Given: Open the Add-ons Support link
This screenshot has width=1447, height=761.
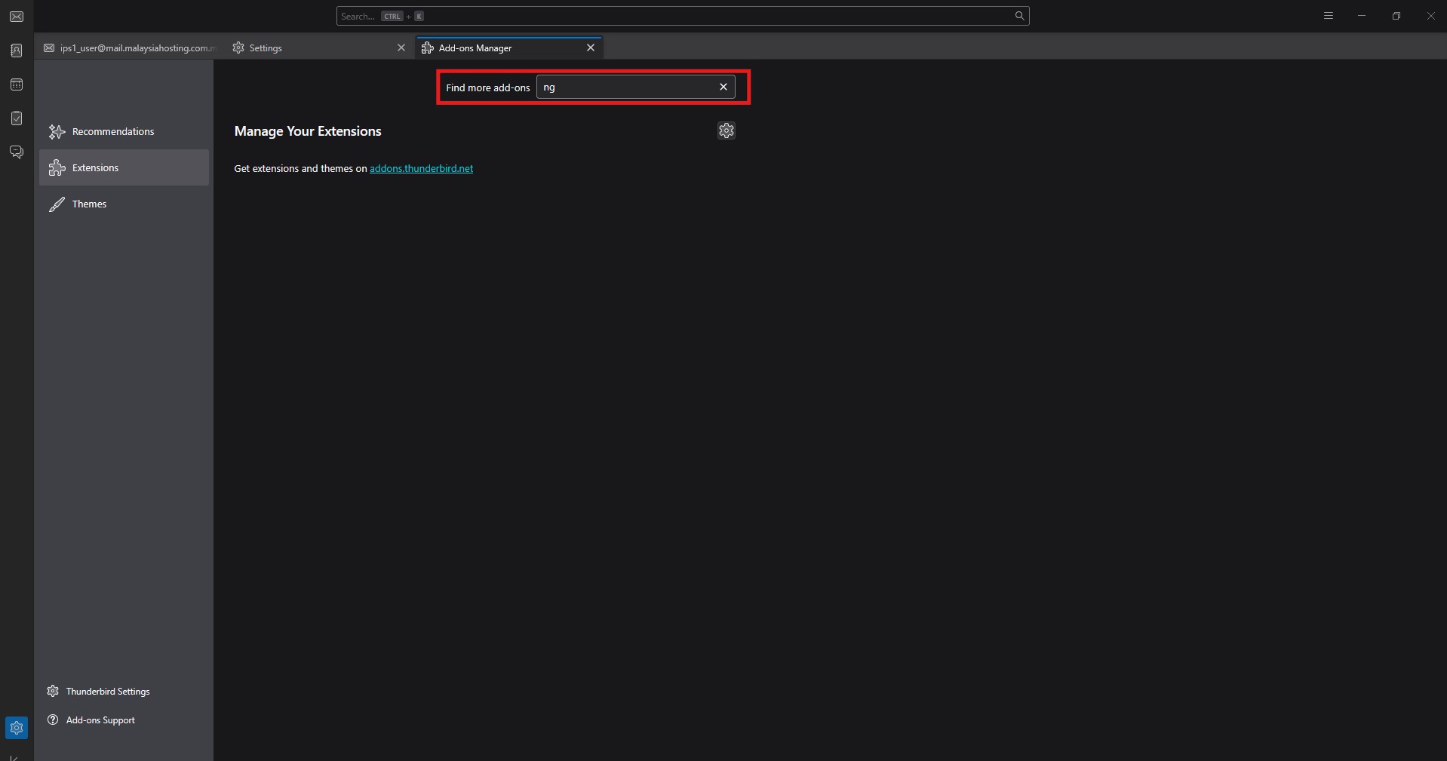Looking at the screenshot, I should click(100, 720).
